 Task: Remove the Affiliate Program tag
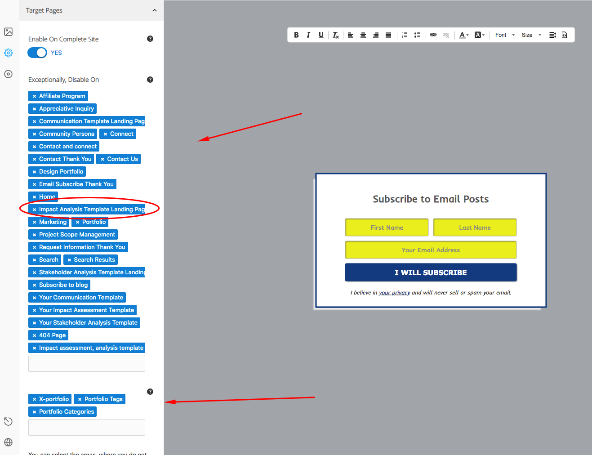34,96
